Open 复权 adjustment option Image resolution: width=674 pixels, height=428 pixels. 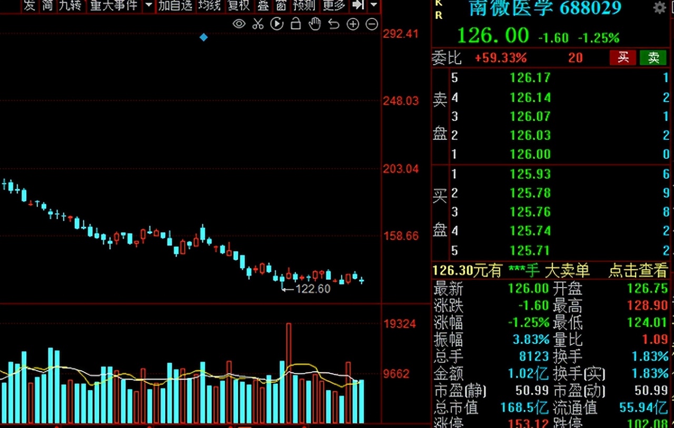click(x=239, y=5)
